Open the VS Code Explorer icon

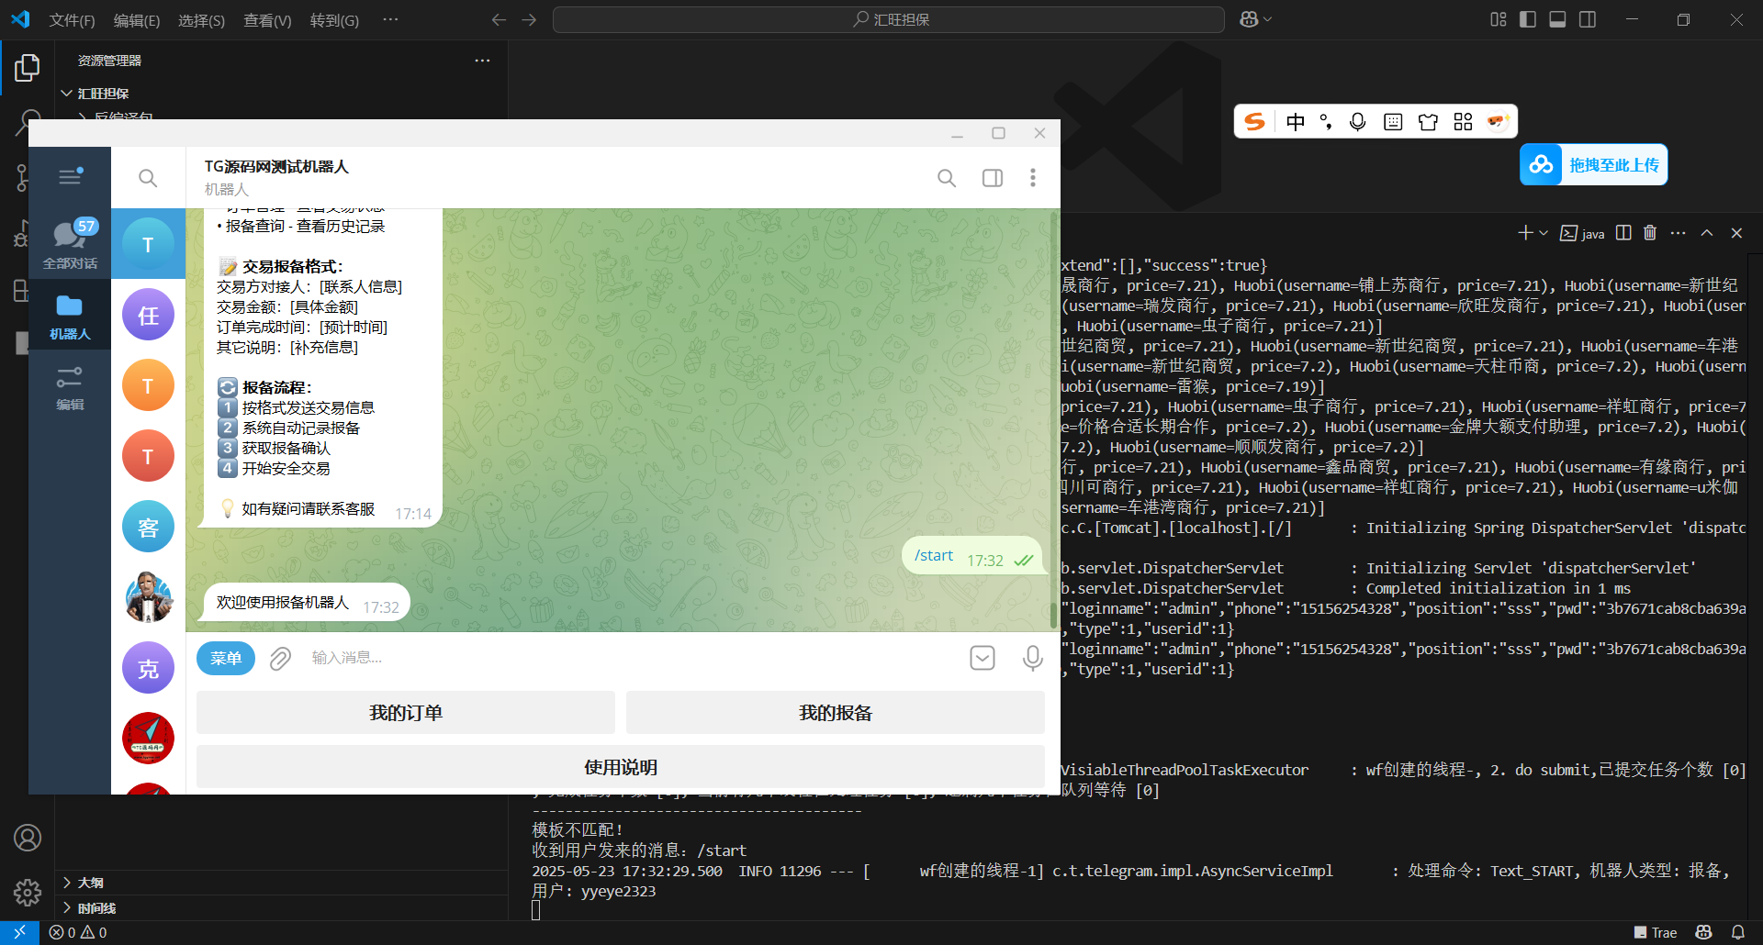tap(28, 67)
